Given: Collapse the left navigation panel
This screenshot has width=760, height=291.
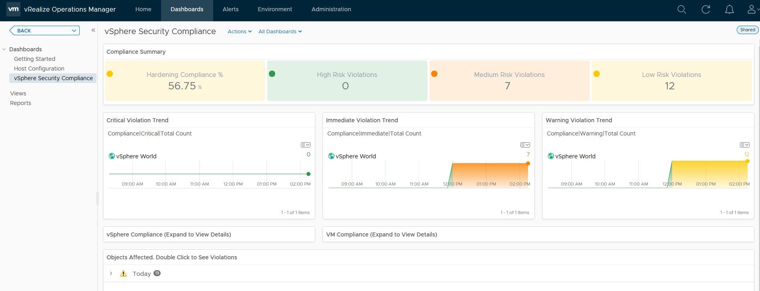Looking at the screenshot, I should click(x=93, y=30).
